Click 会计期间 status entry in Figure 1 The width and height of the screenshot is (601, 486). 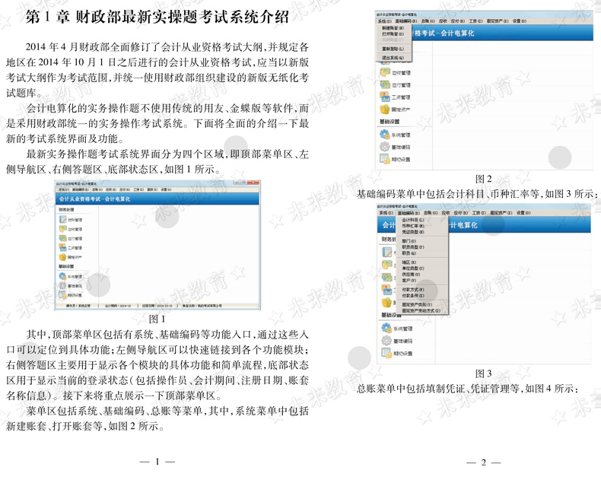(118, 306)
